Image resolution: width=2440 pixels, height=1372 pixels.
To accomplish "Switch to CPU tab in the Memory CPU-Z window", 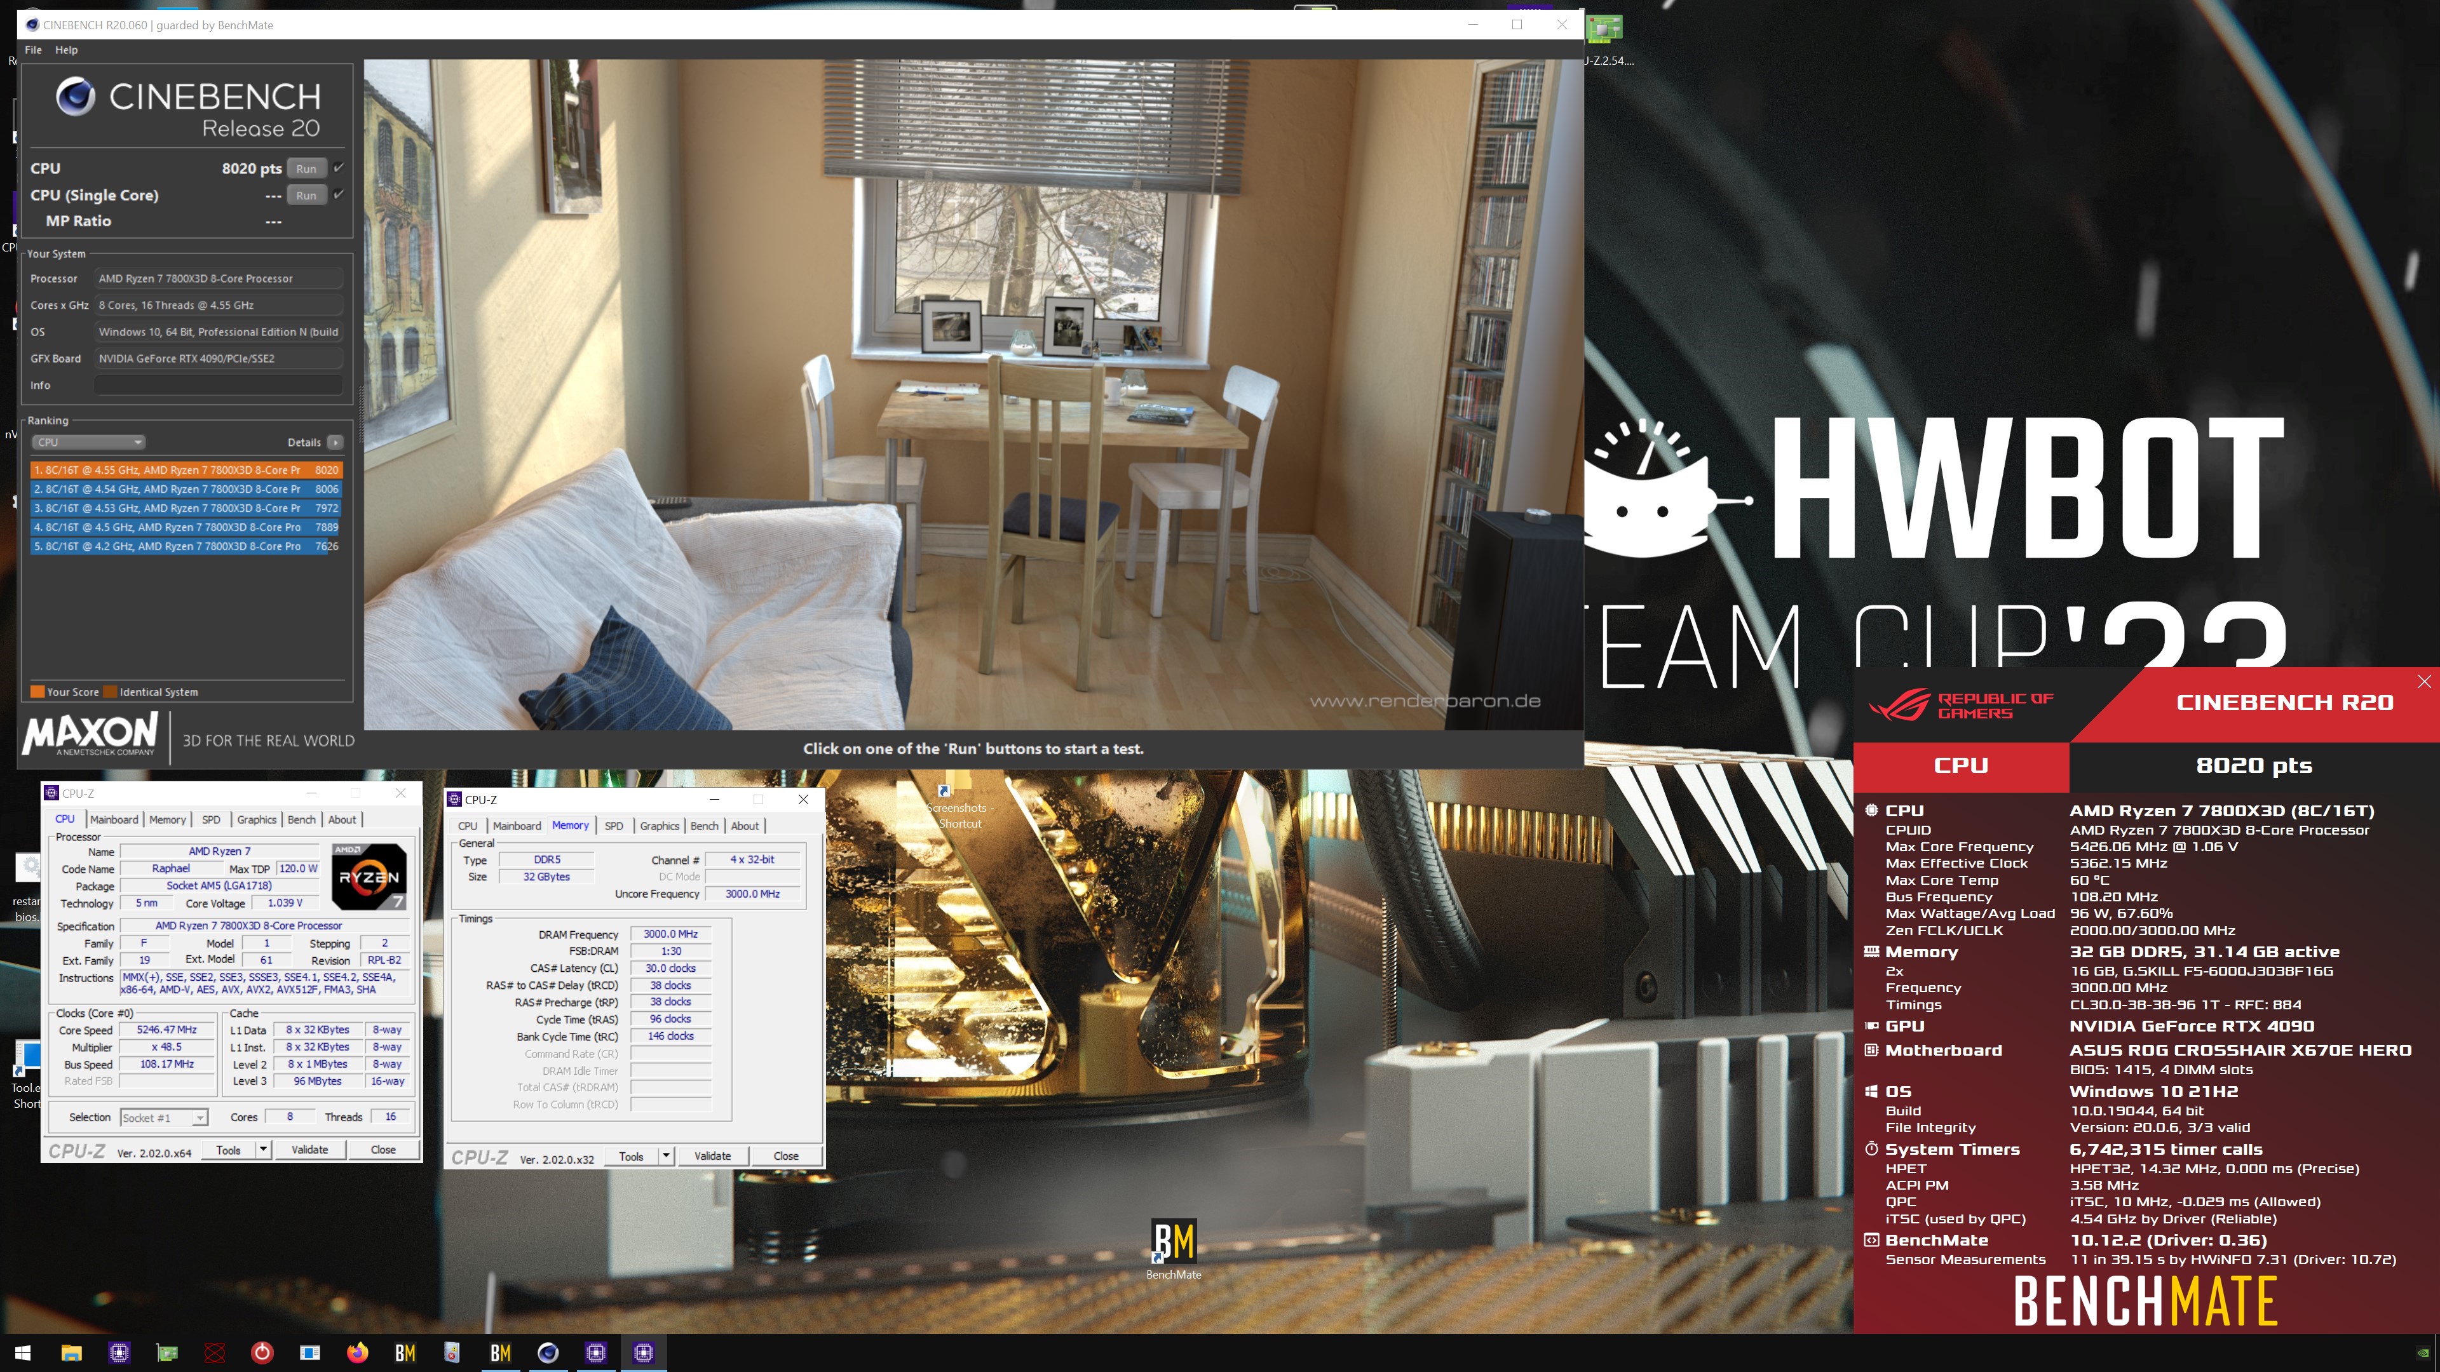I will (x=468, y=826).
